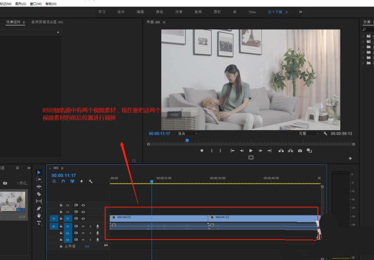
Task: Click the Export Frame camera icon
Action: [x=300, y=151]
